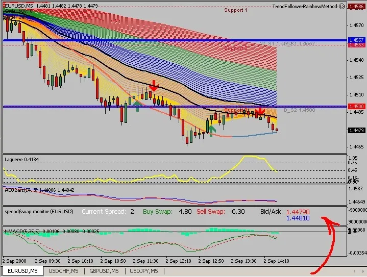
Task: Click the blue Ask value 1.44810
Action: coord(298,218)
